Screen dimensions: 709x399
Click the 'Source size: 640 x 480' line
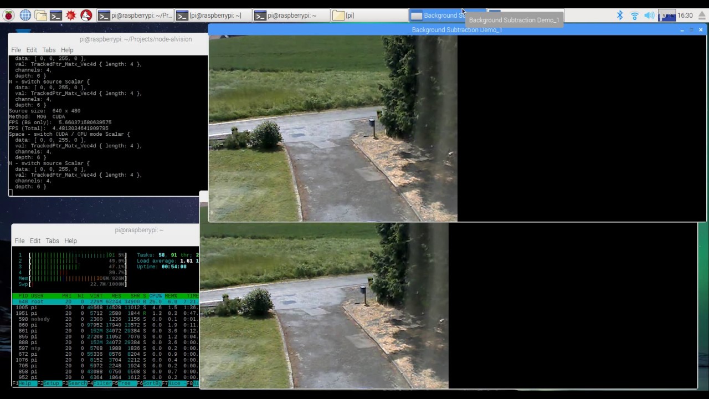click(45, 111)
